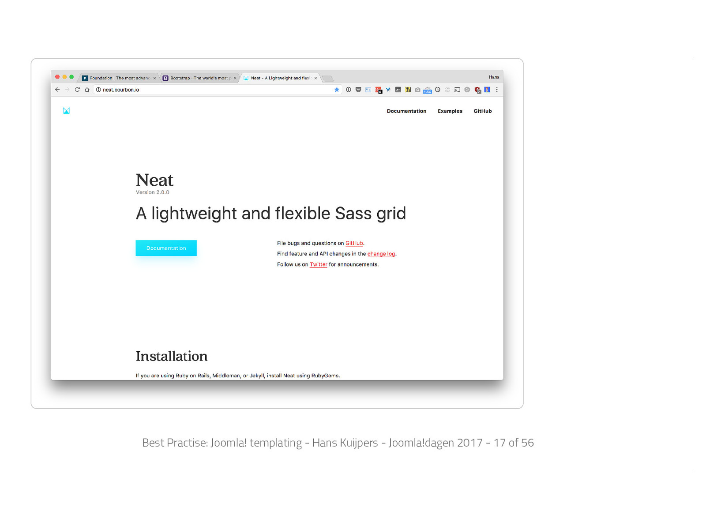
Task: Click the RubyGems install instruction text
Action: (238, 376)
